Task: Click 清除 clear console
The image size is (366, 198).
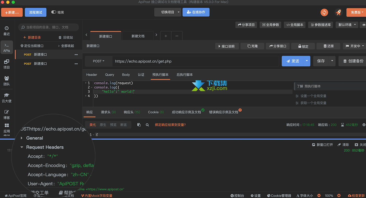Action: pyautogui.click(x=343, y=145)
